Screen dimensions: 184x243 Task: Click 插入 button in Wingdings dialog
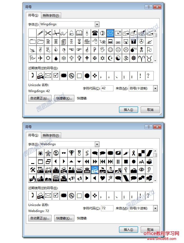pos(129,110)
